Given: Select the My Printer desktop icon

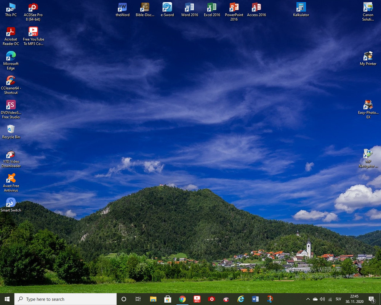Looking at the screenshot, I should coord(368,59).
